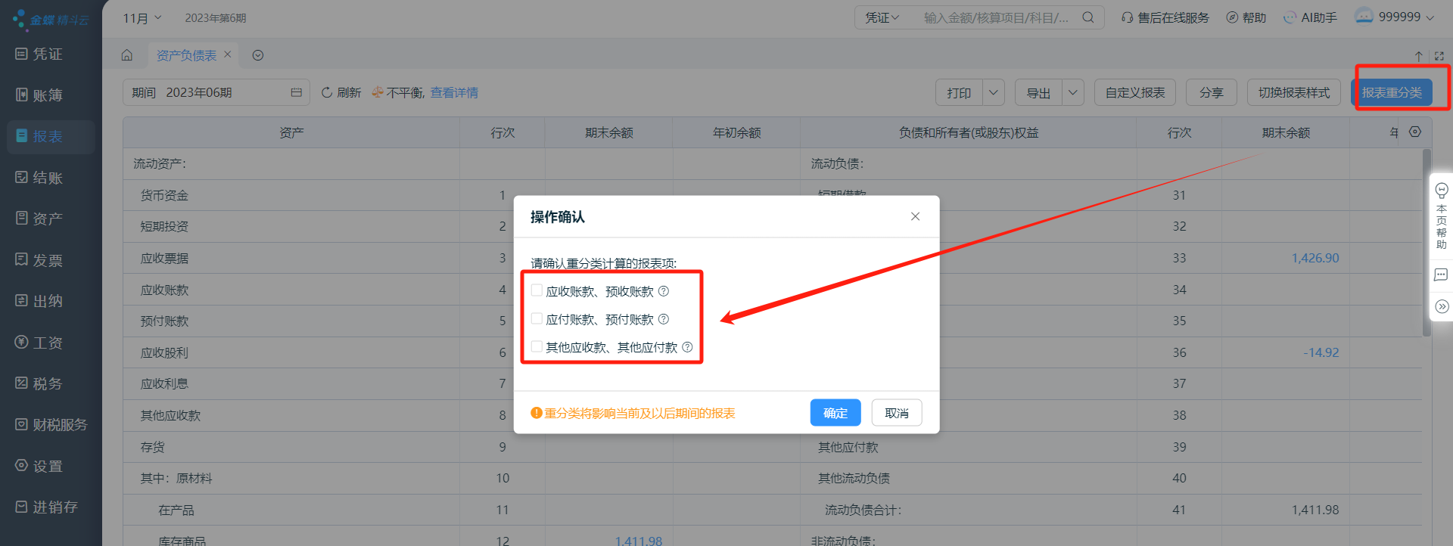Viewport: 1453px width, 546px height.
Task: Check the 应收账款、预收账款 checkbox
Action: pyautogui.click(x=537, y=290)
